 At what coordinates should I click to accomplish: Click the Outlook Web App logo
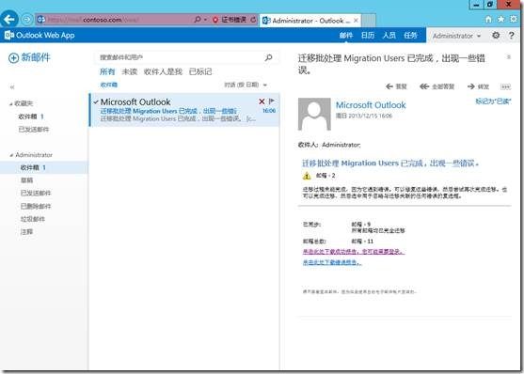click(x=40, y=35)
